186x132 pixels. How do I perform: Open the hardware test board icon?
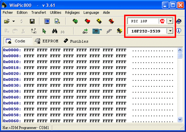click(97, 31)
